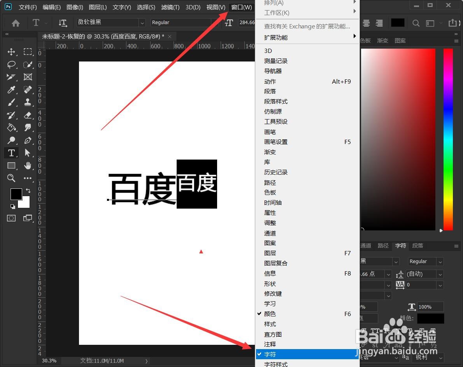This screenshot has height=367, width=463.
Task: Select the Eyedropper tool
Action: pos(11,90)
